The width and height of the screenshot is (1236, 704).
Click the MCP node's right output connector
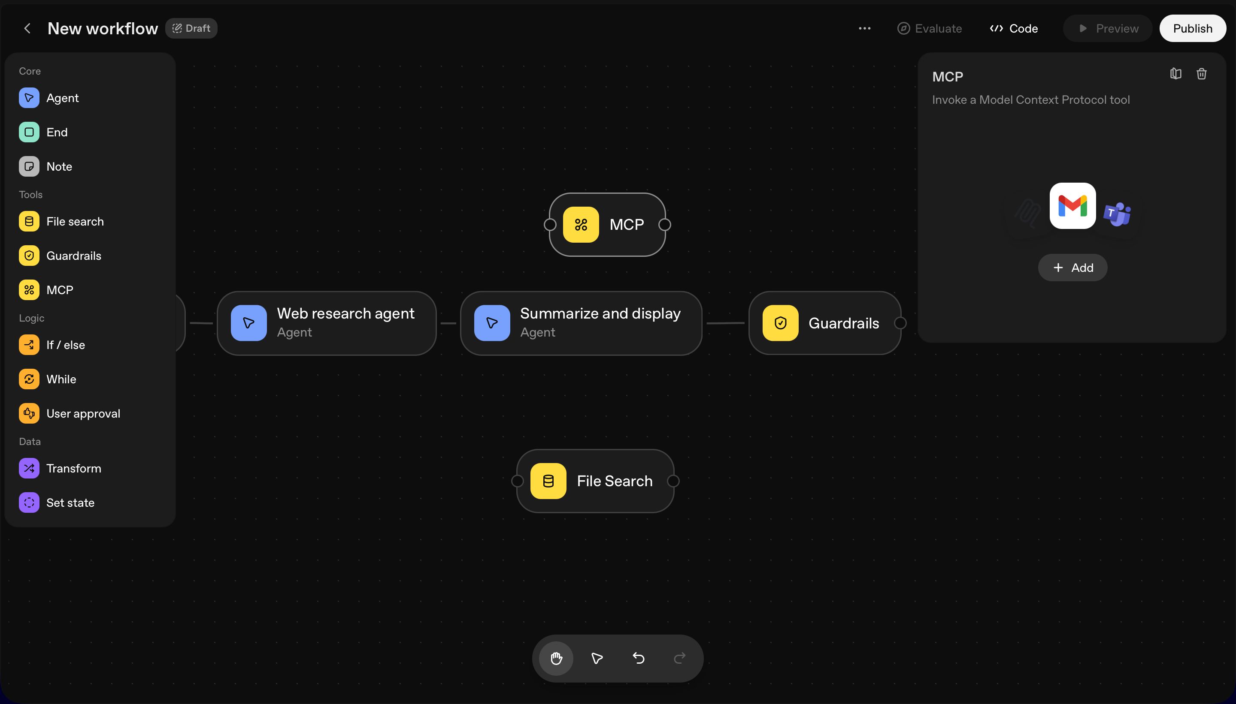pos(665,224)
